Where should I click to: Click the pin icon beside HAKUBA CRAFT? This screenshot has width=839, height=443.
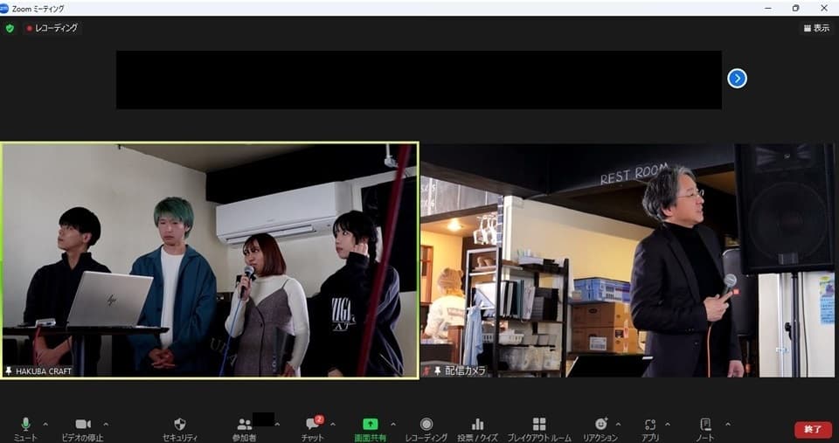(9, 370)
